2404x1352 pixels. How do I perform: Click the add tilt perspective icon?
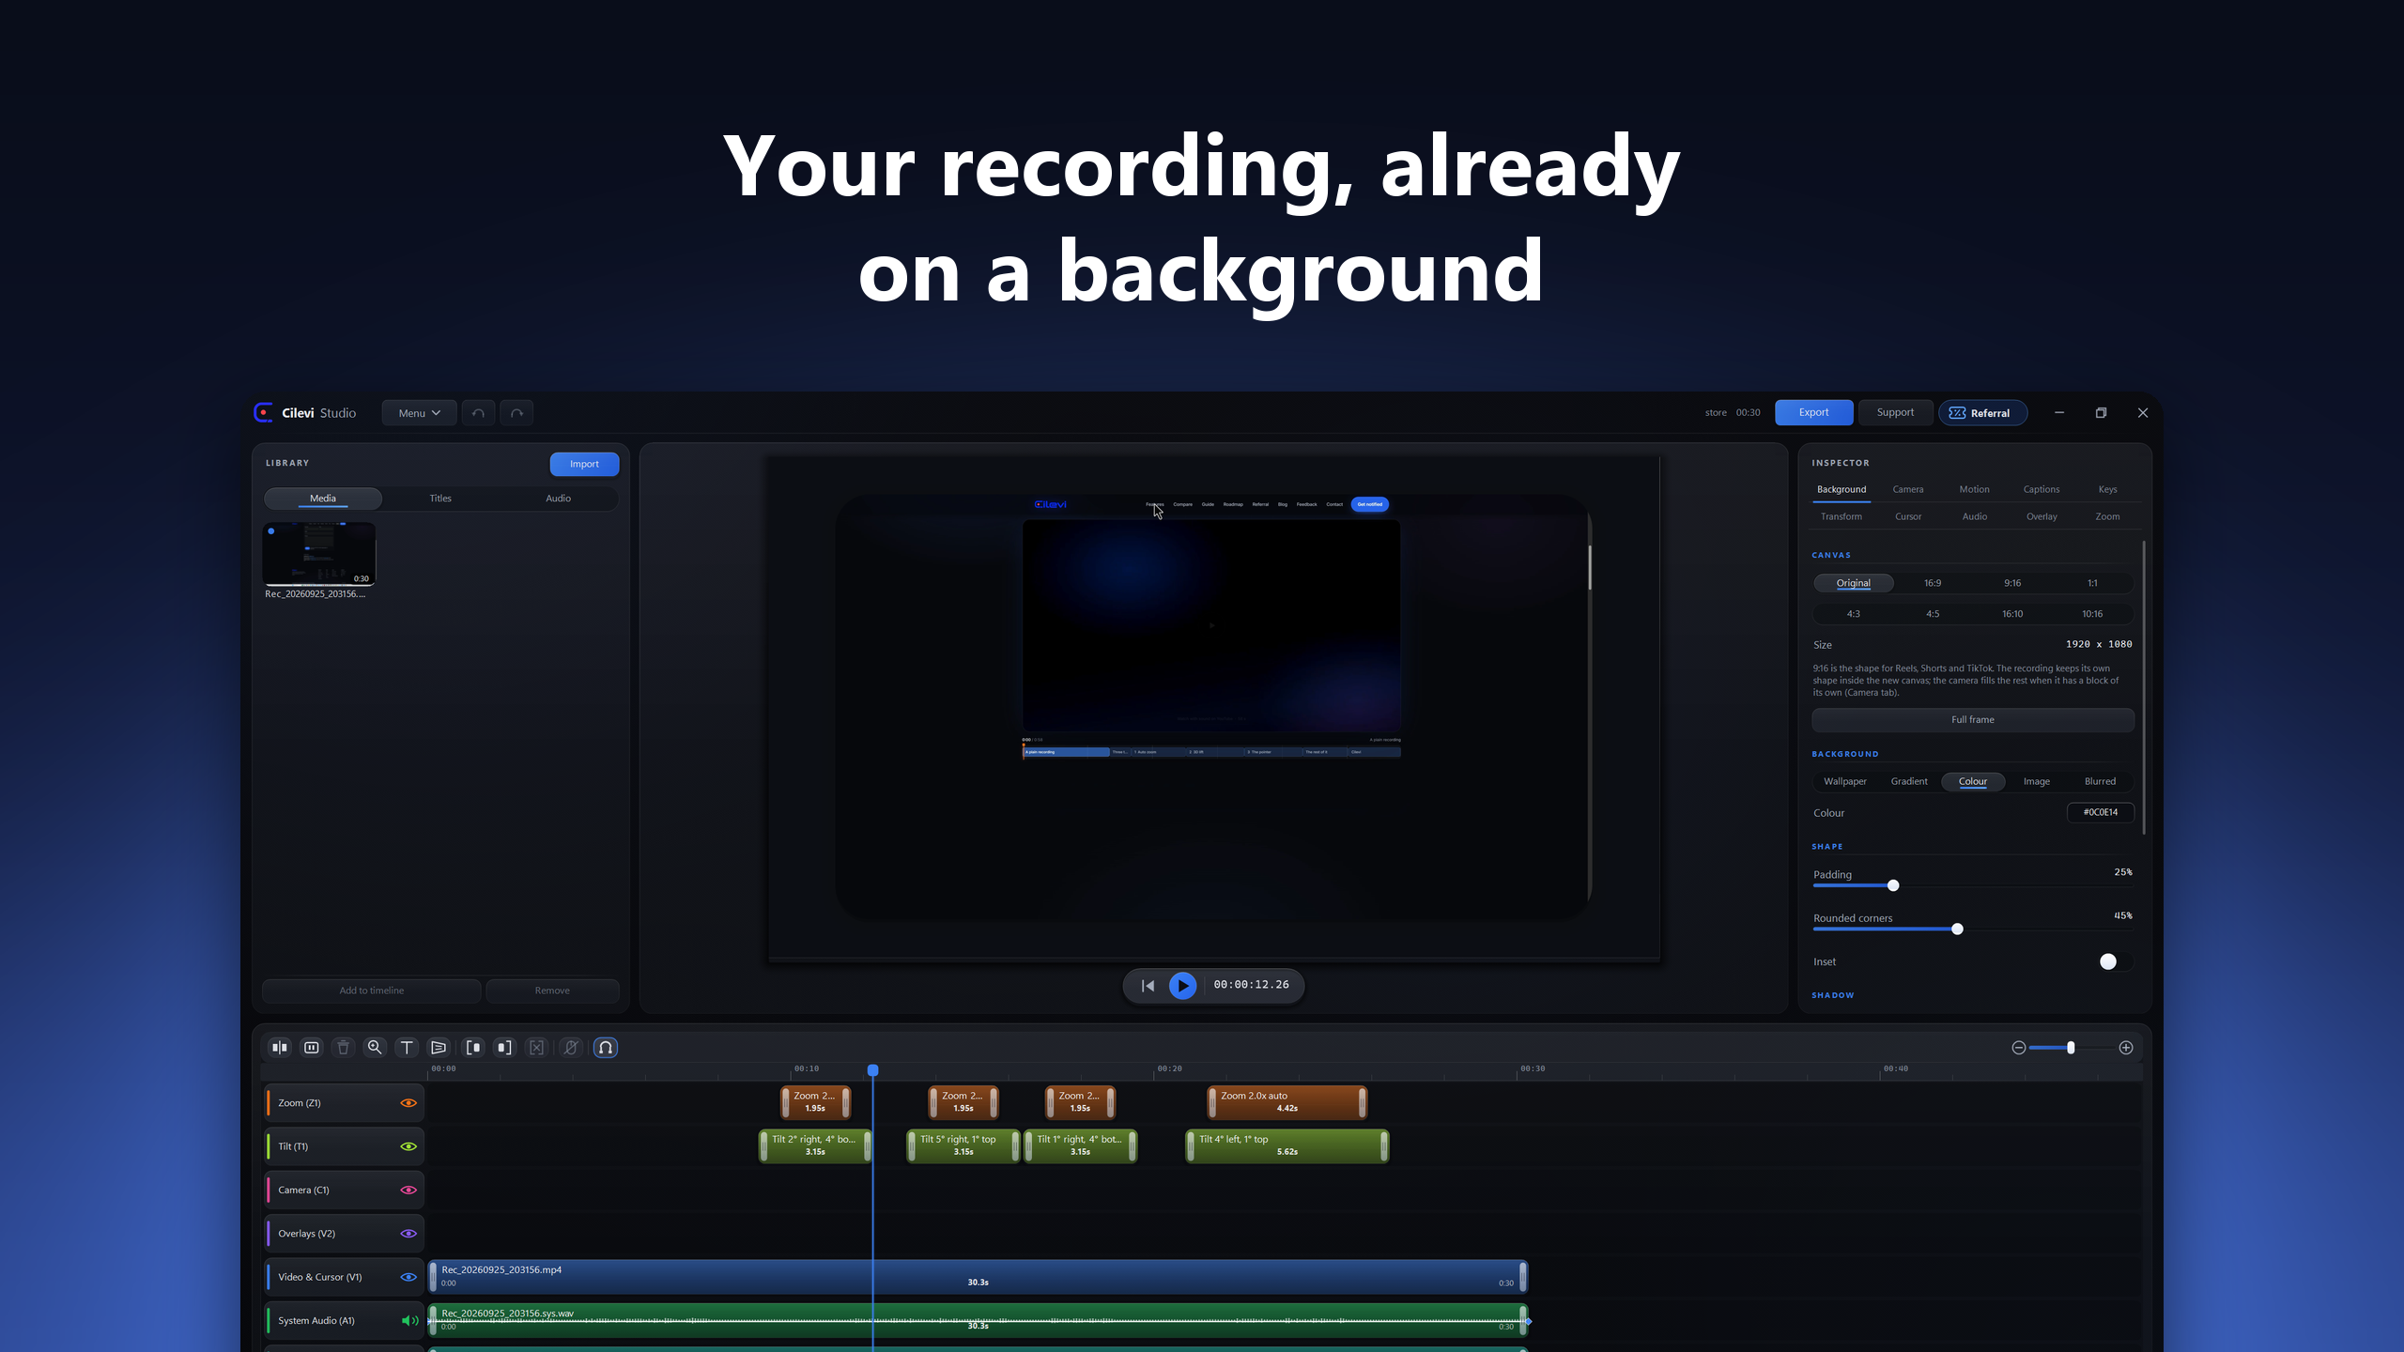439,1047
